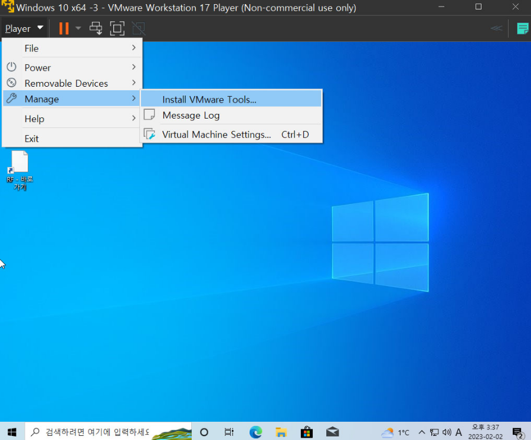The image size is (531, 440).
Task: Launch Microsoft Edge from taskbar
Action: tap(255, 432)
